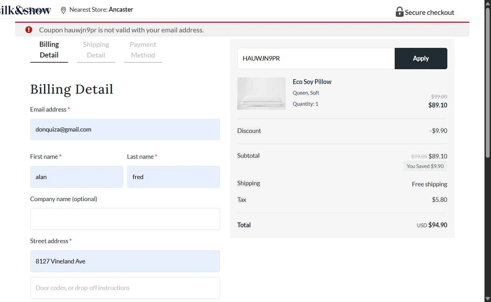This screenshot has width=491, height=302.
Task: Focus the door codes drop-off instructions field
Action: tap(125, 288)
